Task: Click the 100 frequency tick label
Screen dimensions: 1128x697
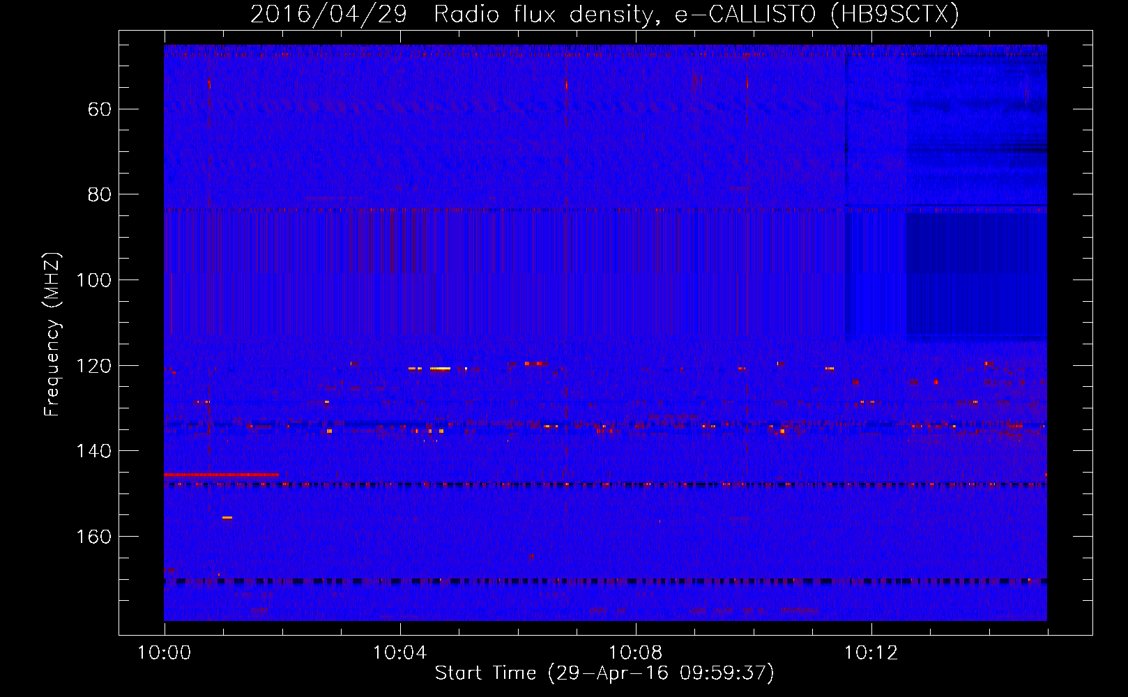Action: coord(93,280)
